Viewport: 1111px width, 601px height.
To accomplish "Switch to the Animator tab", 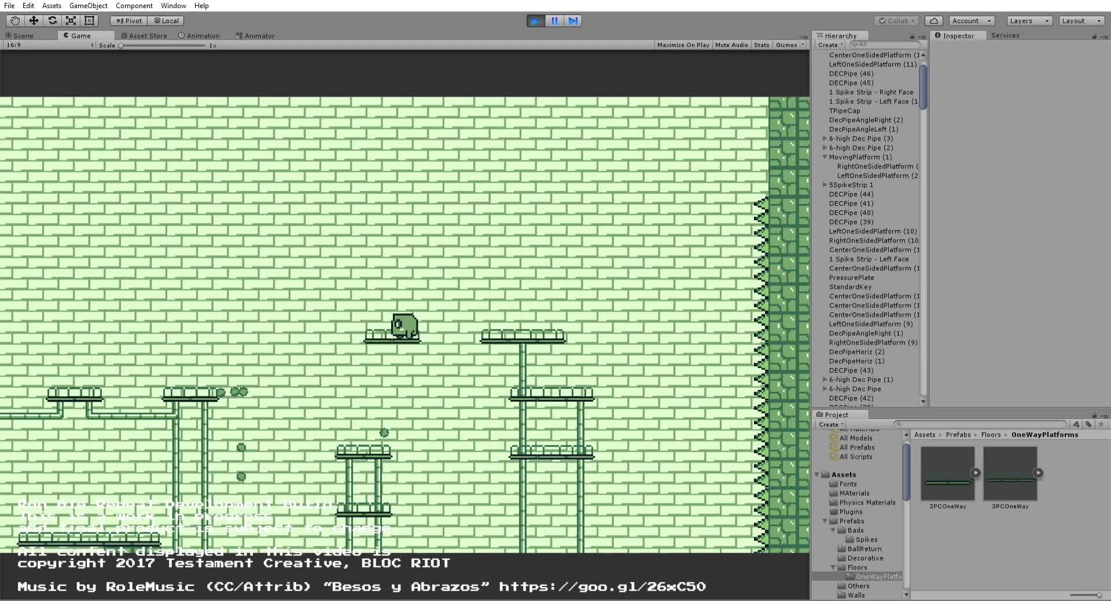I will tap(255, 36).
